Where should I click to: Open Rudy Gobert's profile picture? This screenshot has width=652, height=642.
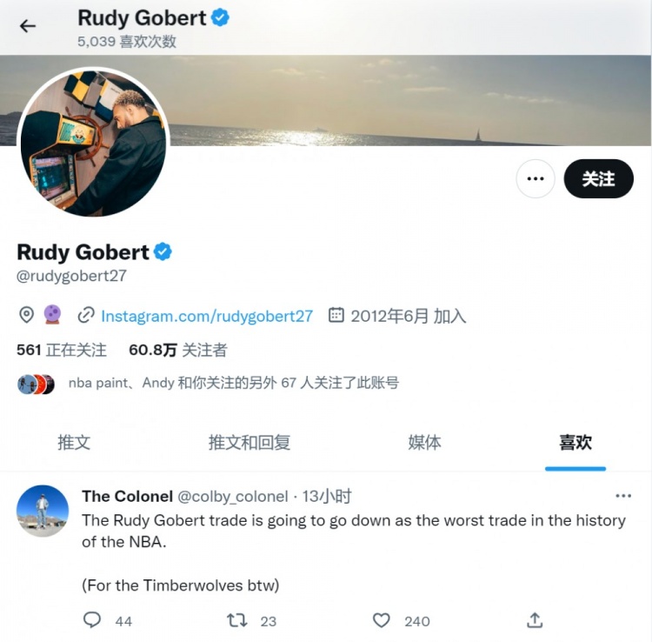pos(93,143)
